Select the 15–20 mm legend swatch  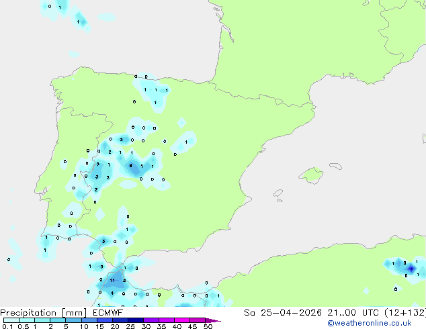[105, 320]
